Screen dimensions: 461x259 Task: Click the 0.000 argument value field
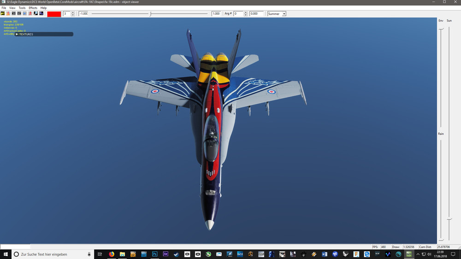coord(256,14)
